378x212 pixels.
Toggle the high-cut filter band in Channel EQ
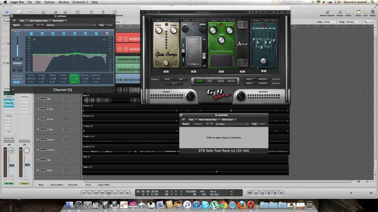[107, 34]
